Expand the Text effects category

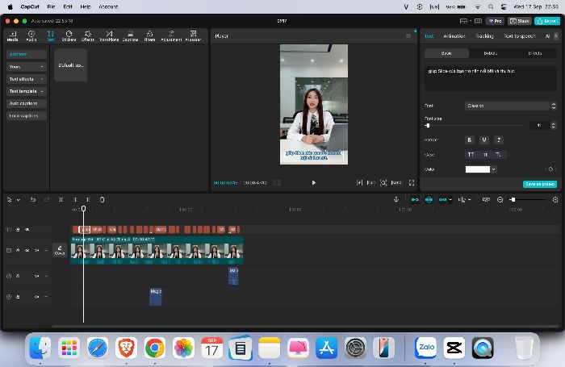tap(27, 79)
